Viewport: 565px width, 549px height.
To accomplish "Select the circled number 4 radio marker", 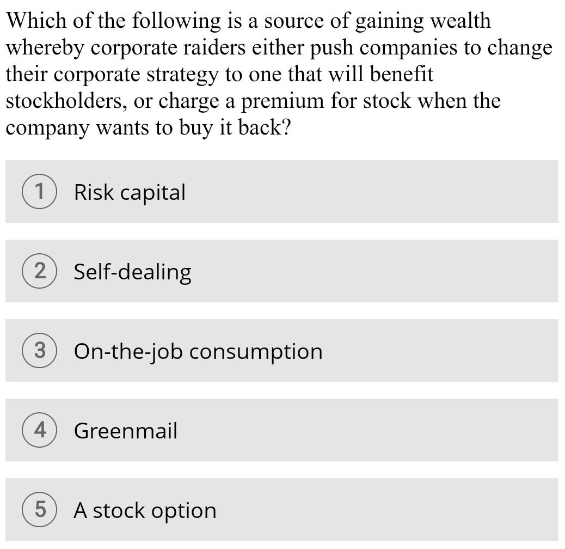I will click(x=39, y=430).
